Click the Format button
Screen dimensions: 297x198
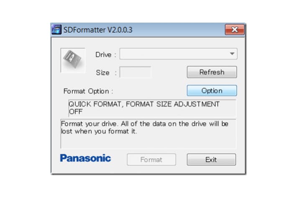[151, 159]
